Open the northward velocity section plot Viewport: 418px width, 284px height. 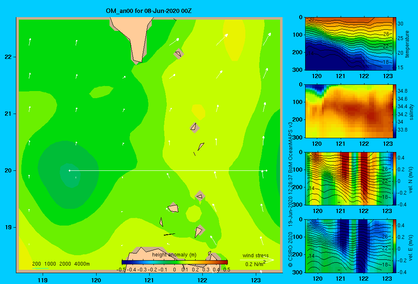coord(349,178)
